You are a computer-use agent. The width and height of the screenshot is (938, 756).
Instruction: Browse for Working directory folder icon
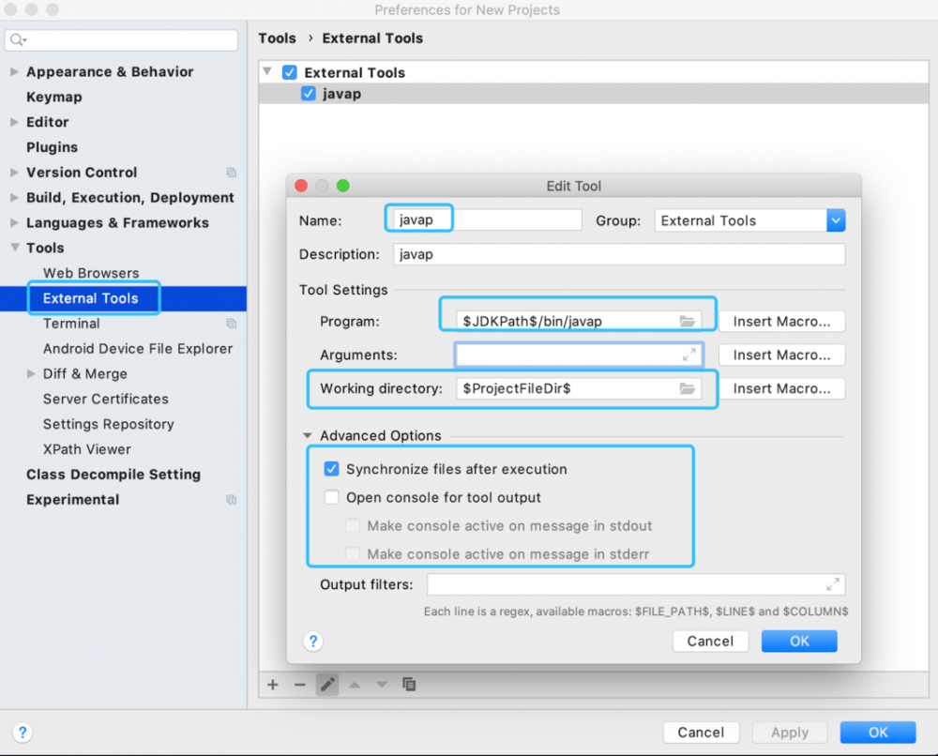(688, 388)
